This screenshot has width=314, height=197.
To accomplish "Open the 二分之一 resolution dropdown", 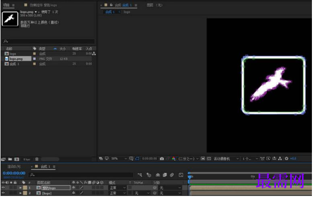I will click(188, 159).
